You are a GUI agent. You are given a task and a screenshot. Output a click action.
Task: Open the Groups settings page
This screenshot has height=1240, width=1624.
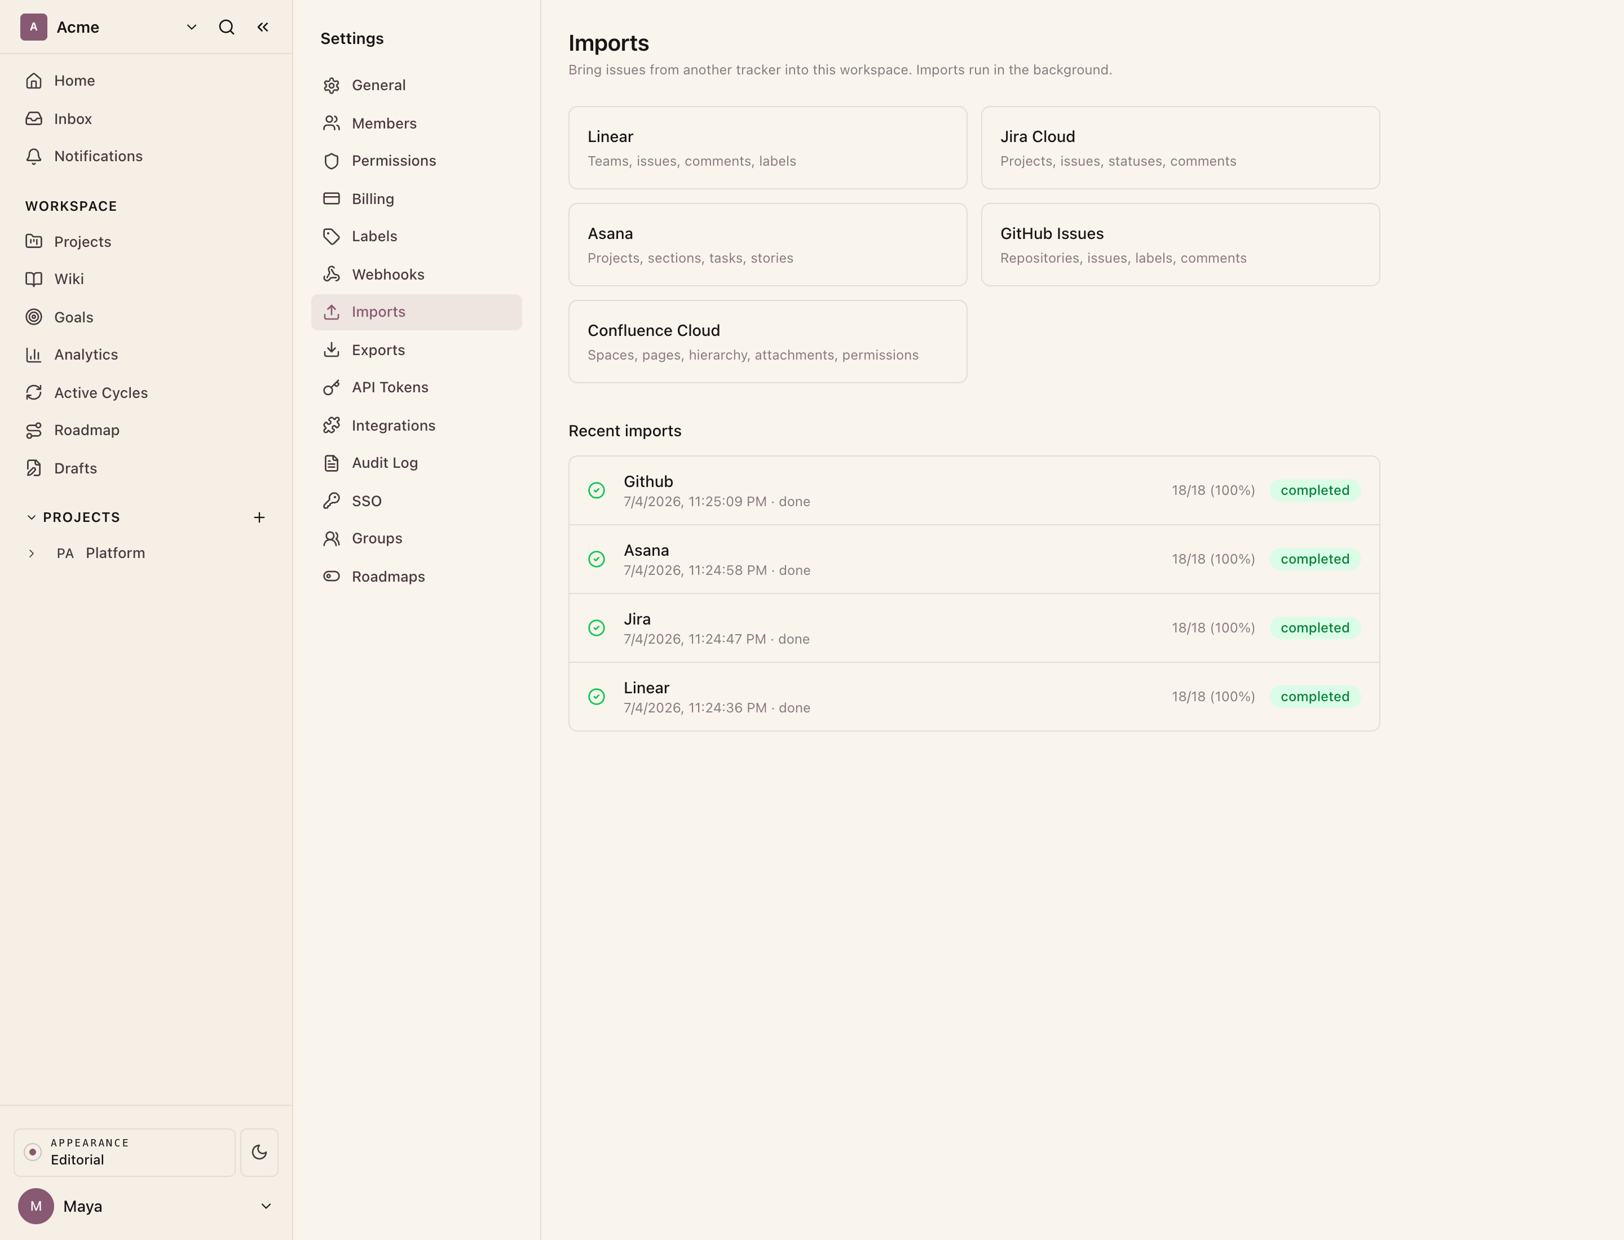coord(417,539)
